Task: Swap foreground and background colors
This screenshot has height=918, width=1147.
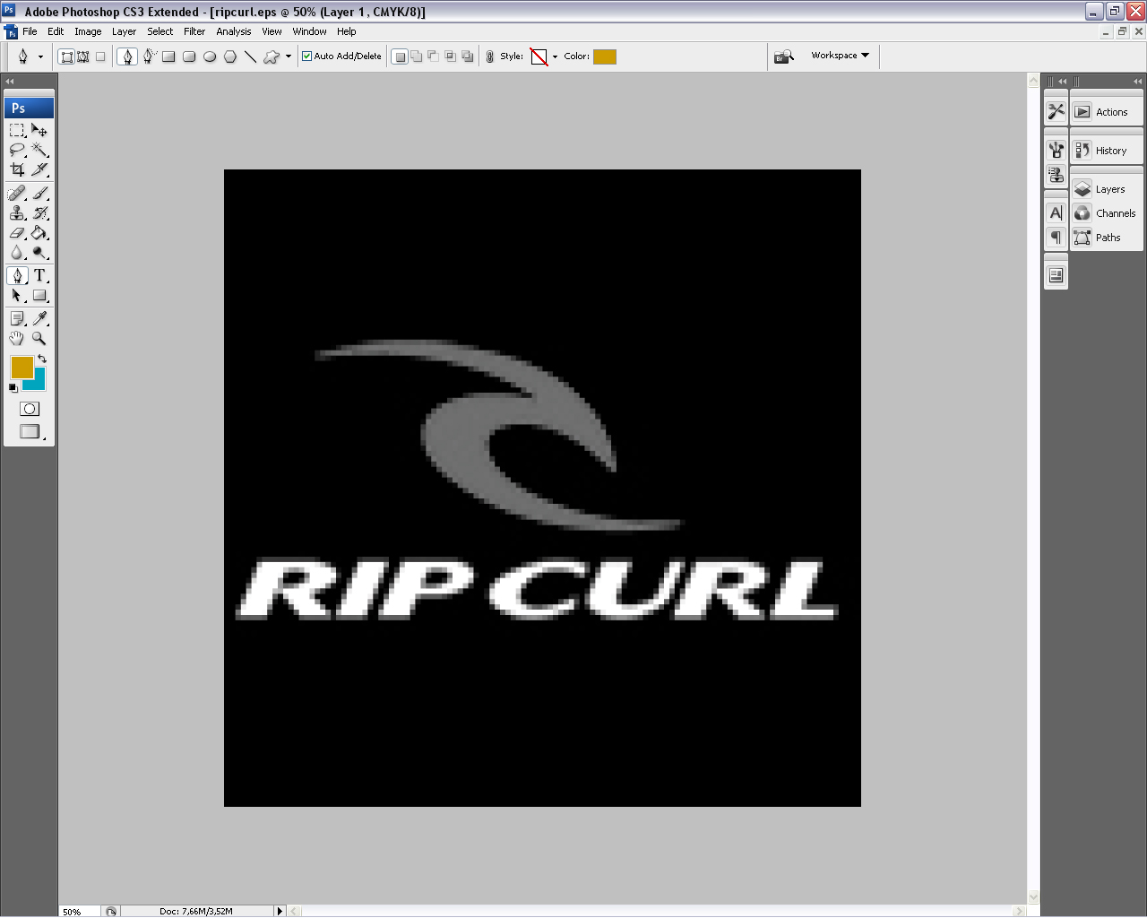Action: [42, 359]
